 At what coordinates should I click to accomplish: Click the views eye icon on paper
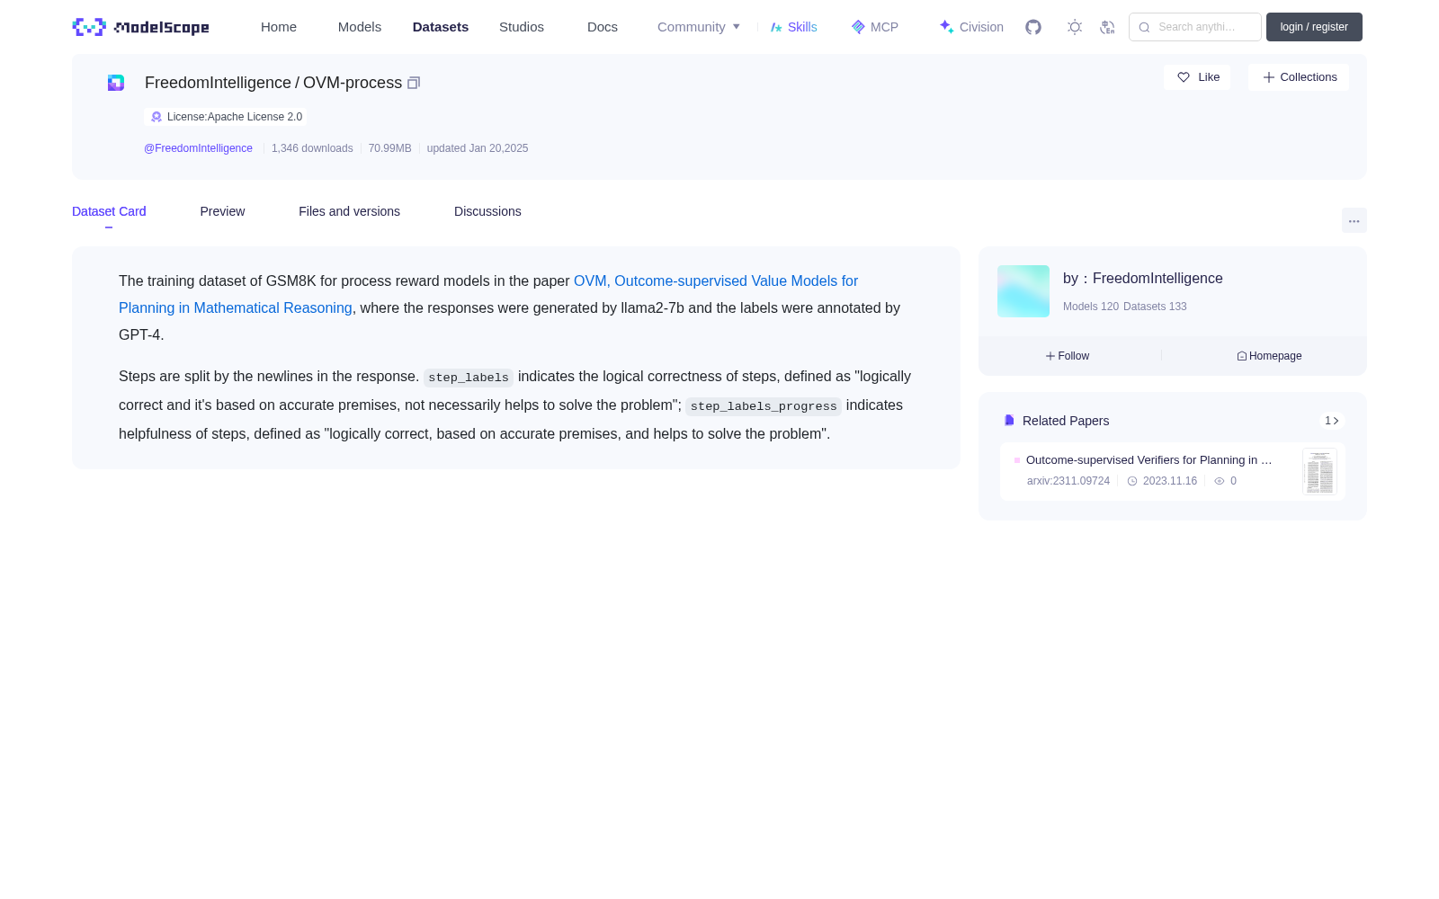pyautogui.click(x=1220, y=481)
